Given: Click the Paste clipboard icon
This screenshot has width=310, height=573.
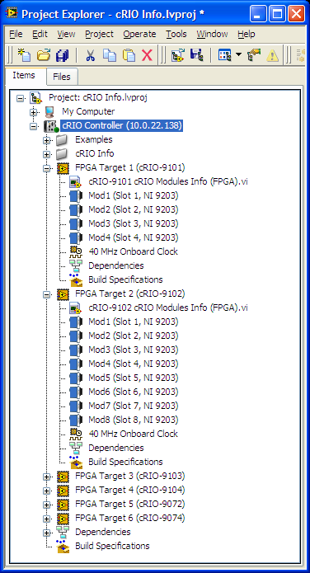Looking at the screenshot, I should coord(129,55).
